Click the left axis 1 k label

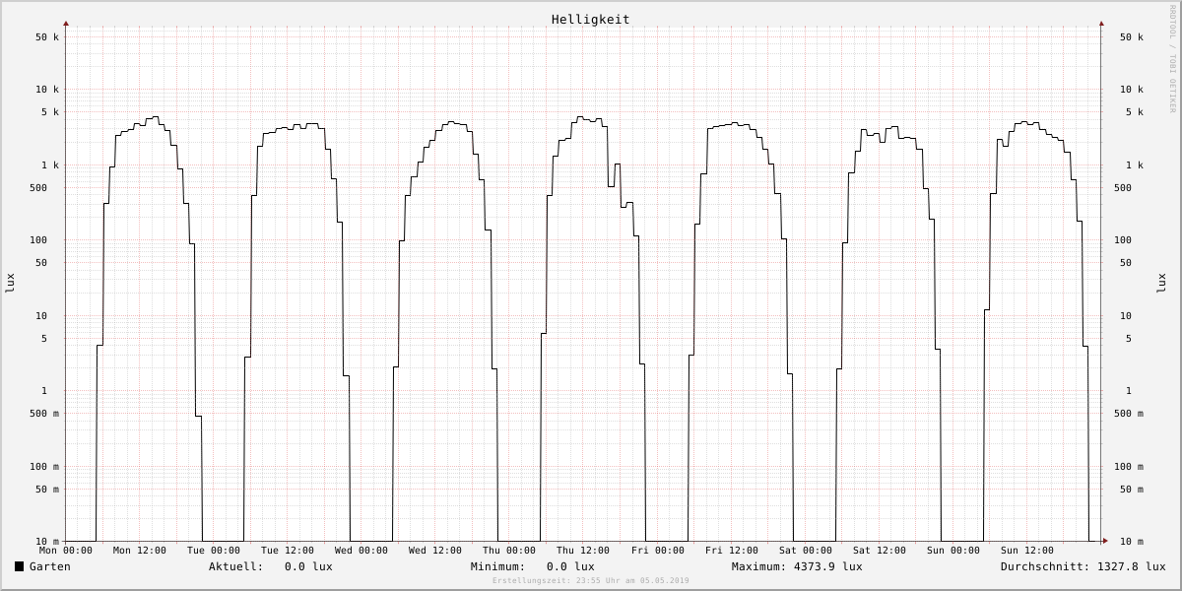coord(50,165)
